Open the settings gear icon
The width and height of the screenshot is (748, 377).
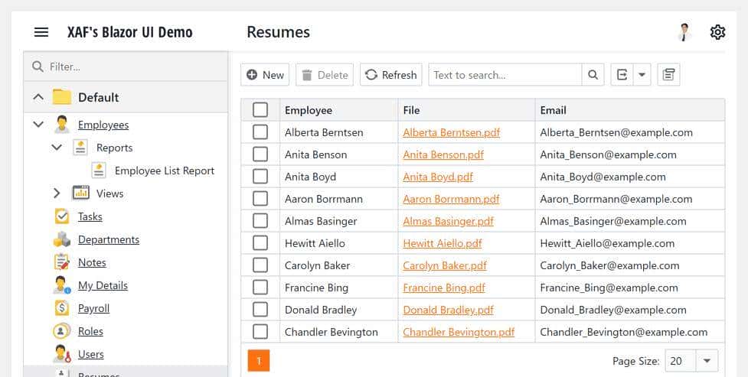[717, 32]
